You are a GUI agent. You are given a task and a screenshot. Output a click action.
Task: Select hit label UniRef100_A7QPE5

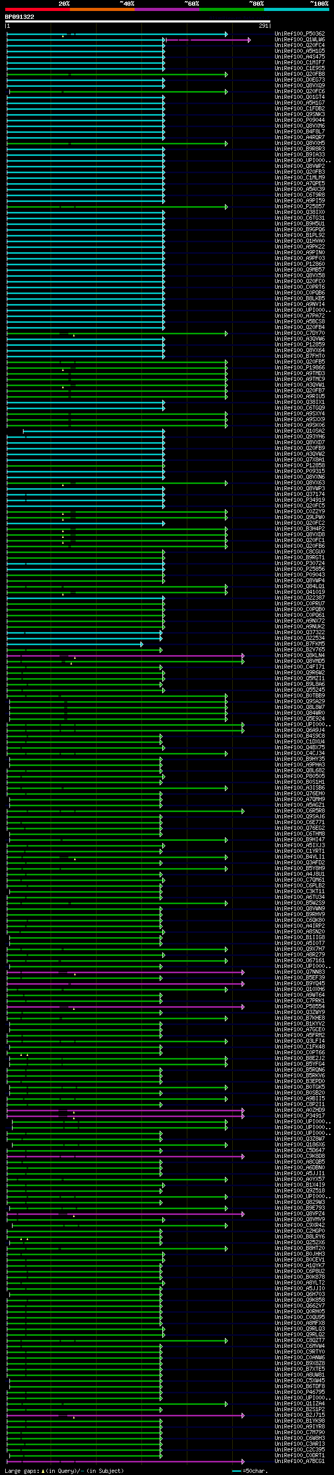(x=300, y=183)
